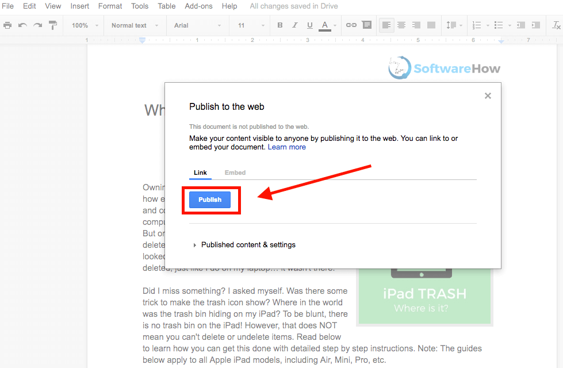The width and height of the screenshot is (563, 368).
Task: Toggle Underline formatting
Action: [x=310, y=25]
